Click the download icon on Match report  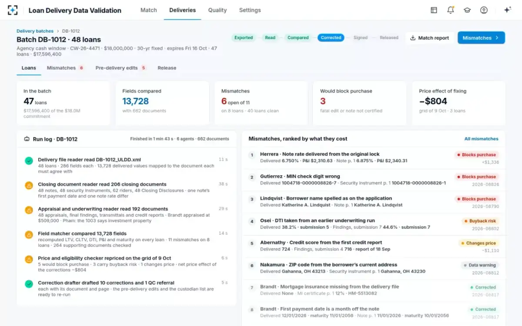click(x=413, y=38)
